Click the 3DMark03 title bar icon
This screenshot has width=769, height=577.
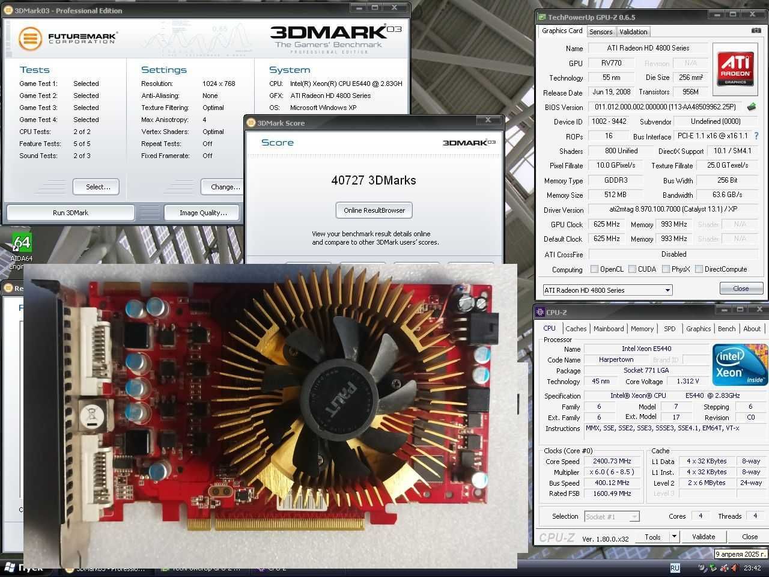9,10
